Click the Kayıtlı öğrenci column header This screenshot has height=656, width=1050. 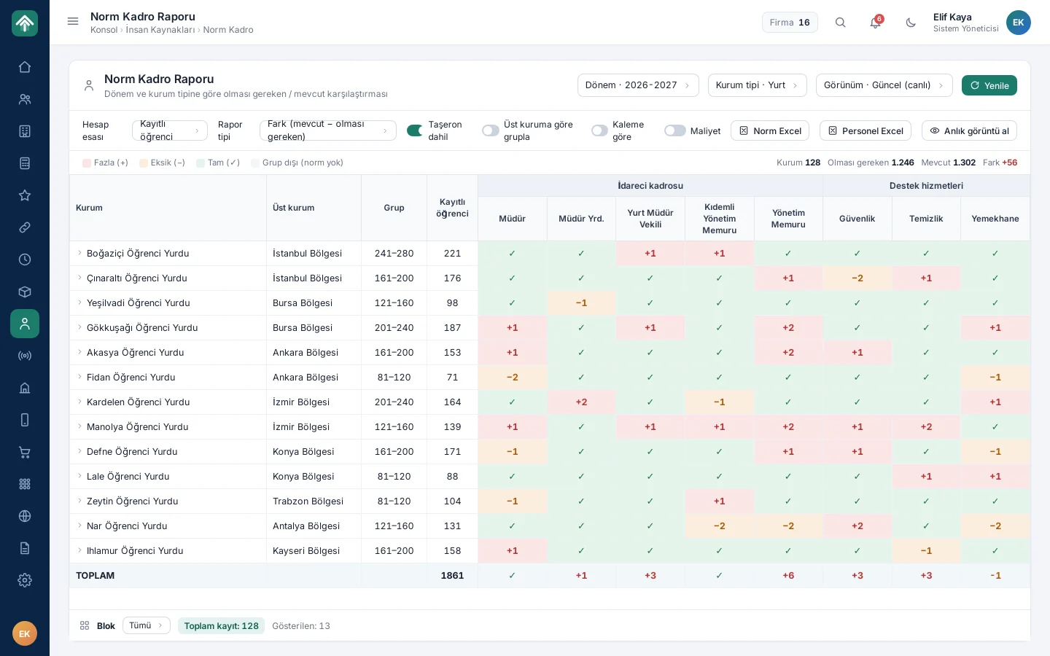[452, 208]
